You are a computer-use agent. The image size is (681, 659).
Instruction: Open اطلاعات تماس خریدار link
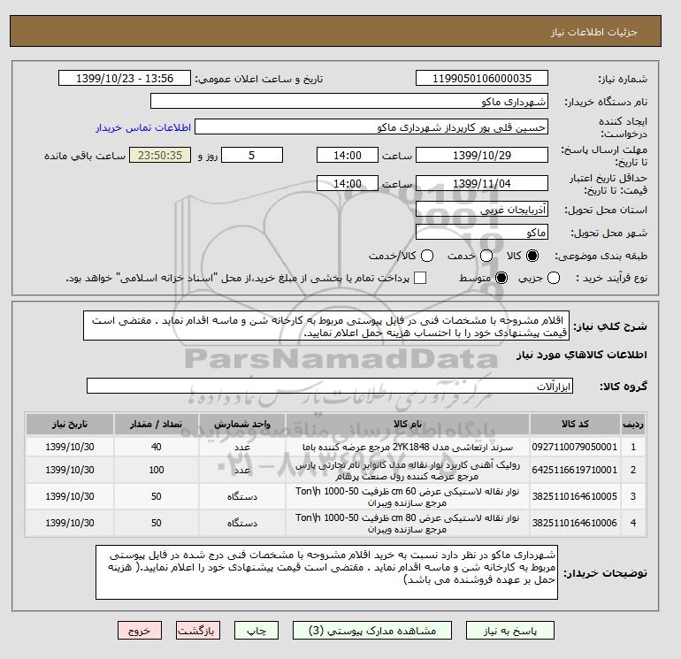tap(143, 127)
